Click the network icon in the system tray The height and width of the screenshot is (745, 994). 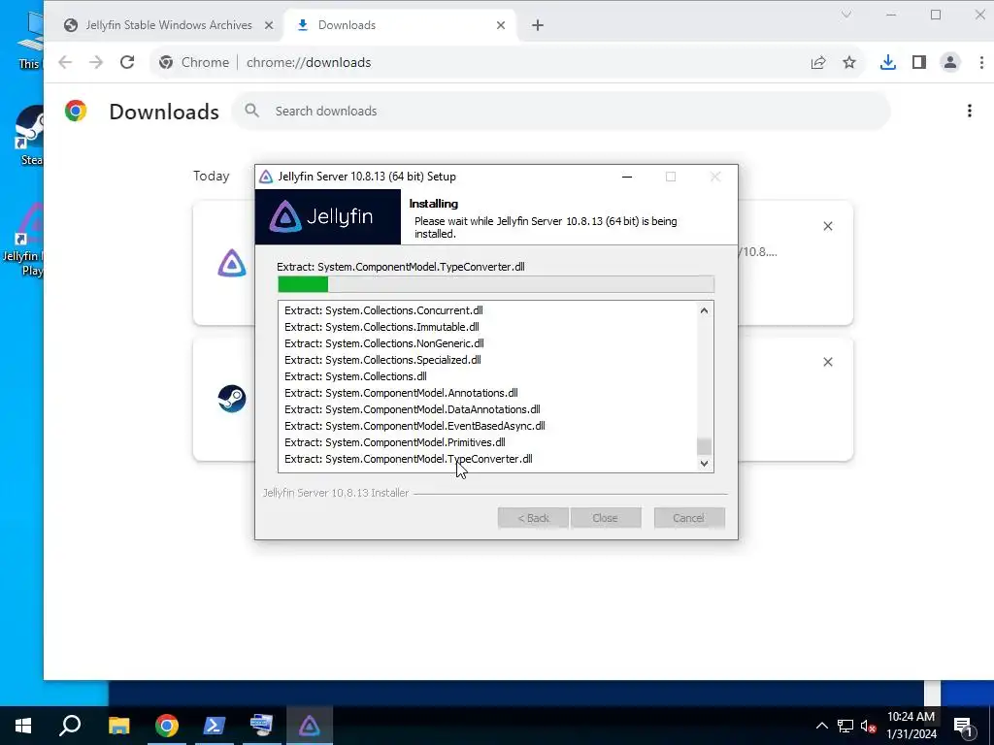click(845, 726)
